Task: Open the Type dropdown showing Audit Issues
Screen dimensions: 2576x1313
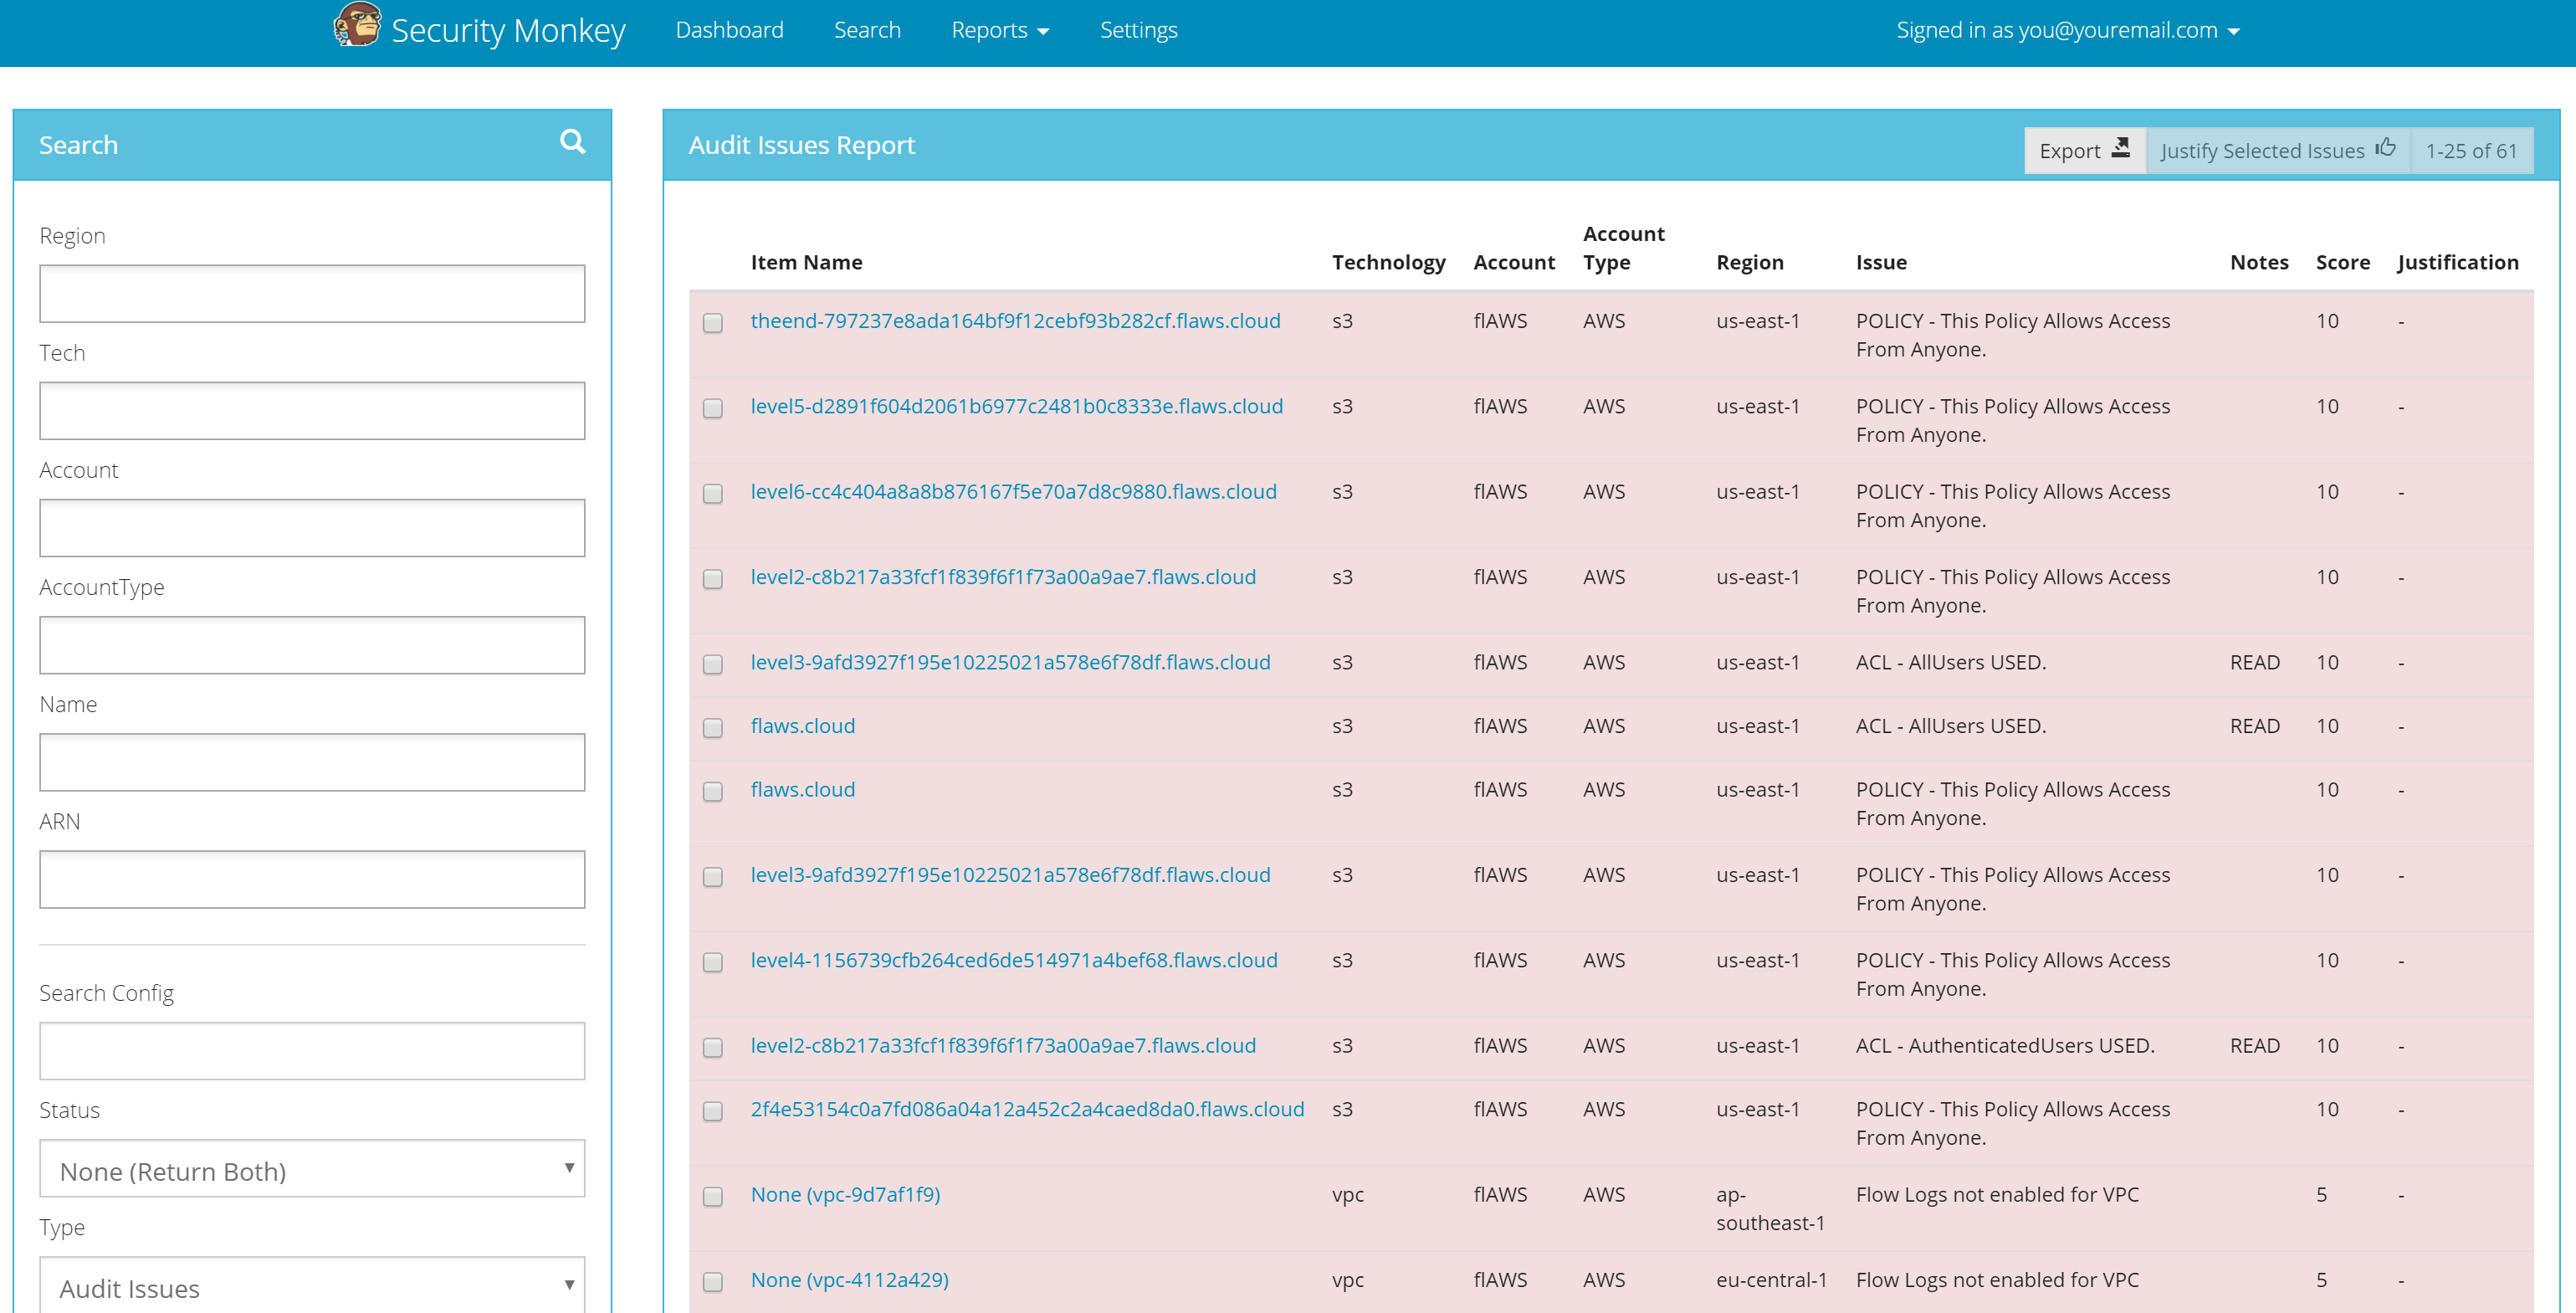Action: (312, 1285)
